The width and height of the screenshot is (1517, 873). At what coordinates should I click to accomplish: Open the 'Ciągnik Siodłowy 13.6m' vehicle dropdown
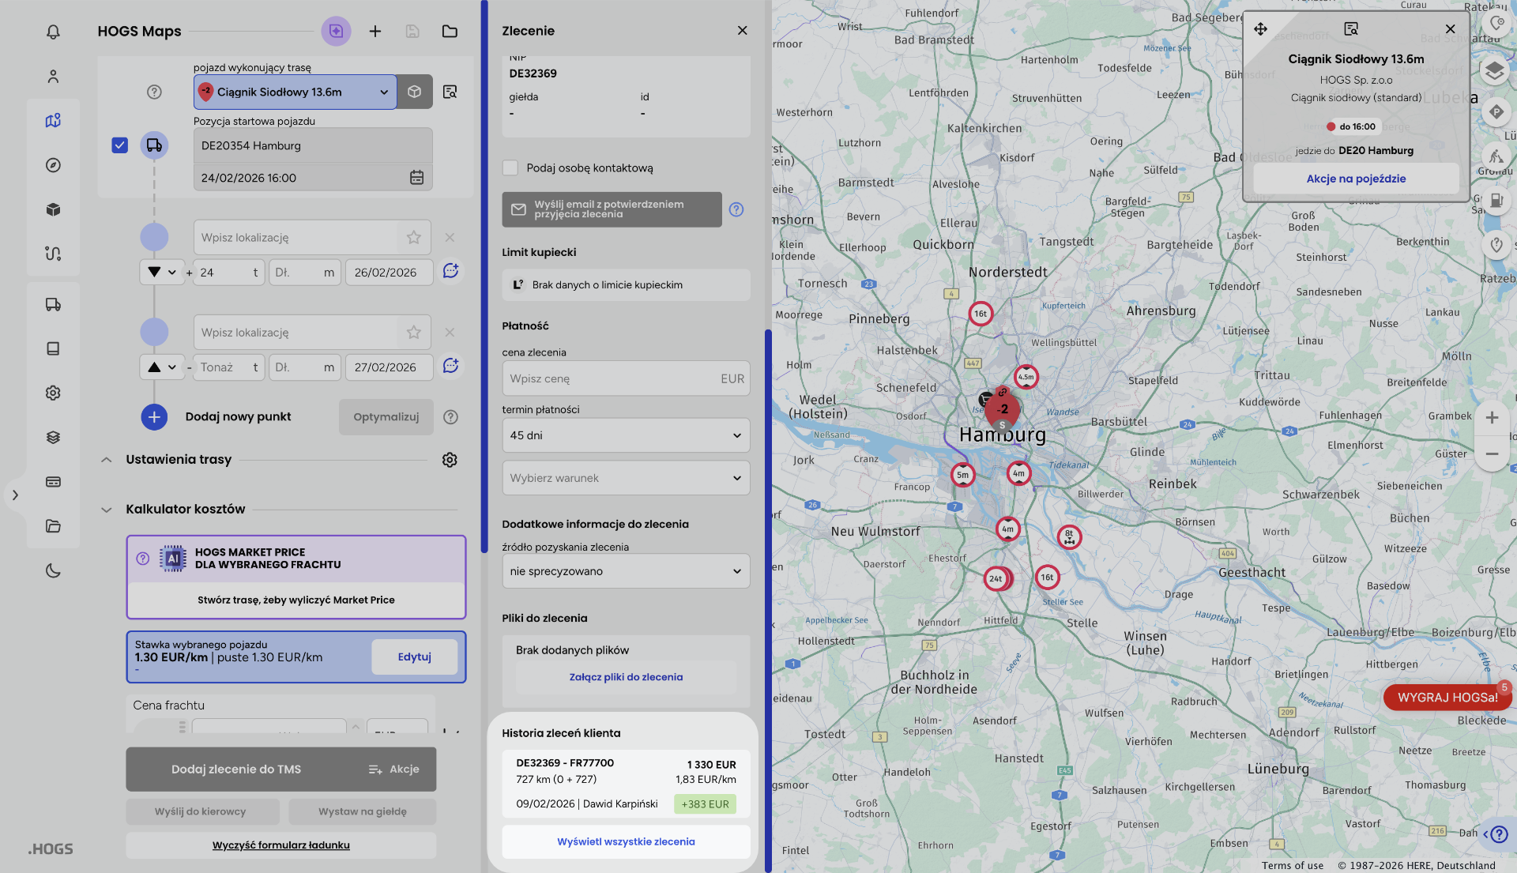point(295,92)
